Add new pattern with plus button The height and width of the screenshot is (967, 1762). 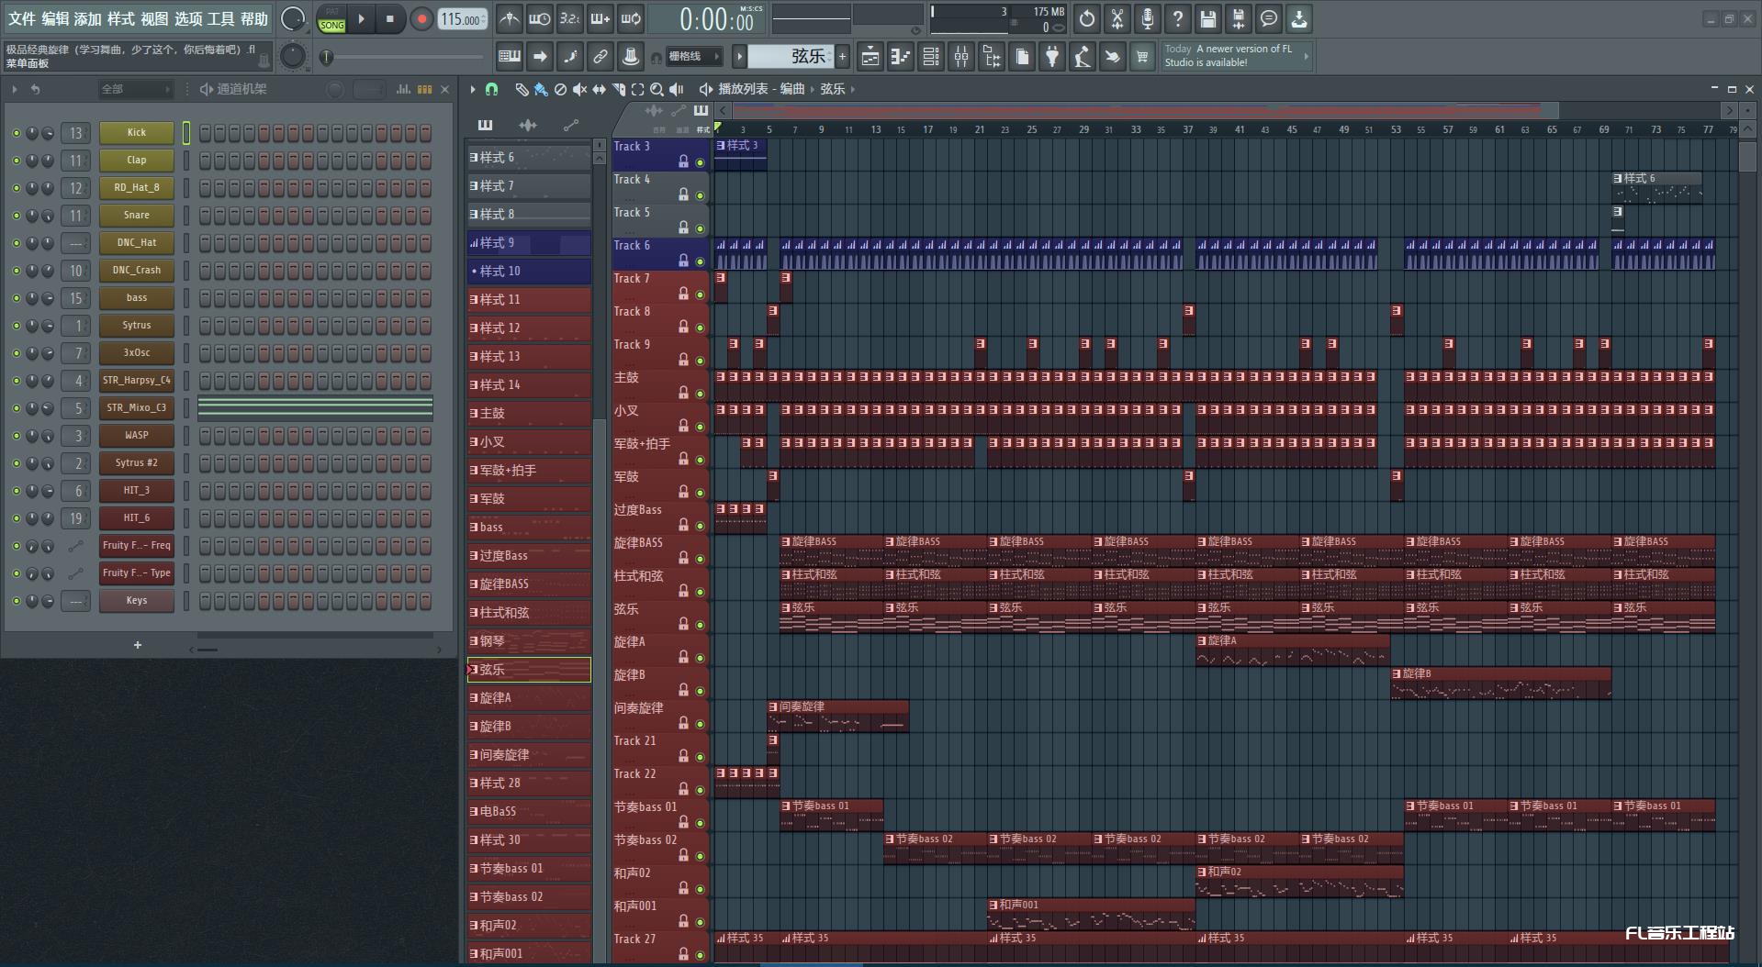842,57
